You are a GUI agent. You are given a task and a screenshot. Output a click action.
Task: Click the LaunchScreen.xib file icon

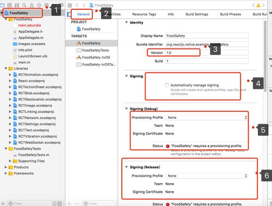15,56
